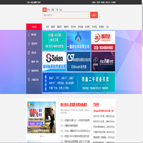Click the smartphone outline icon in the sidebar
This screenshot has height=143, width=143.
29,35
